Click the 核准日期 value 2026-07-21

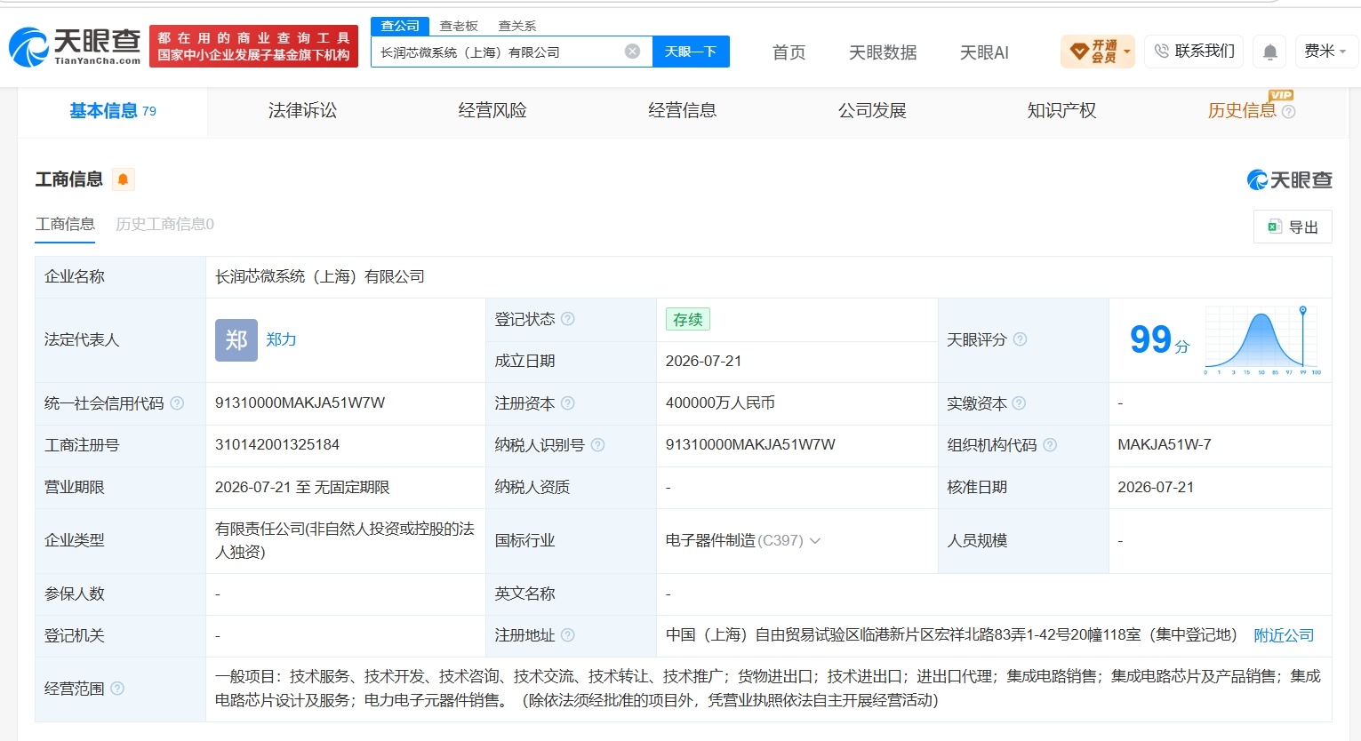[1156, 487]
